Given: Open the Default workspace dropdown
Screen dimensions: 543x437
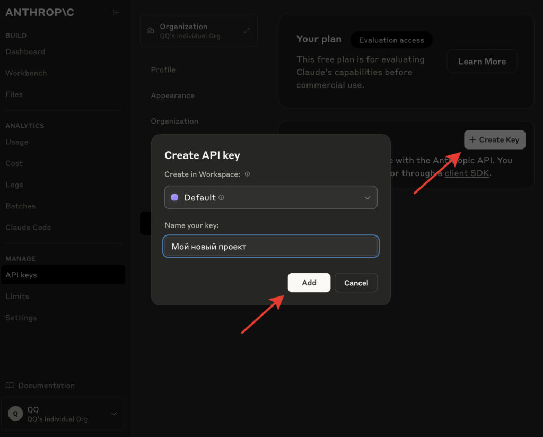Looking at the screenshot, I should (271, 197).
